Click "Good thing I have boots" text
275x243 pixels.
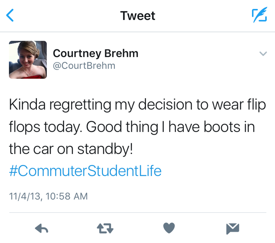[163, 127]
